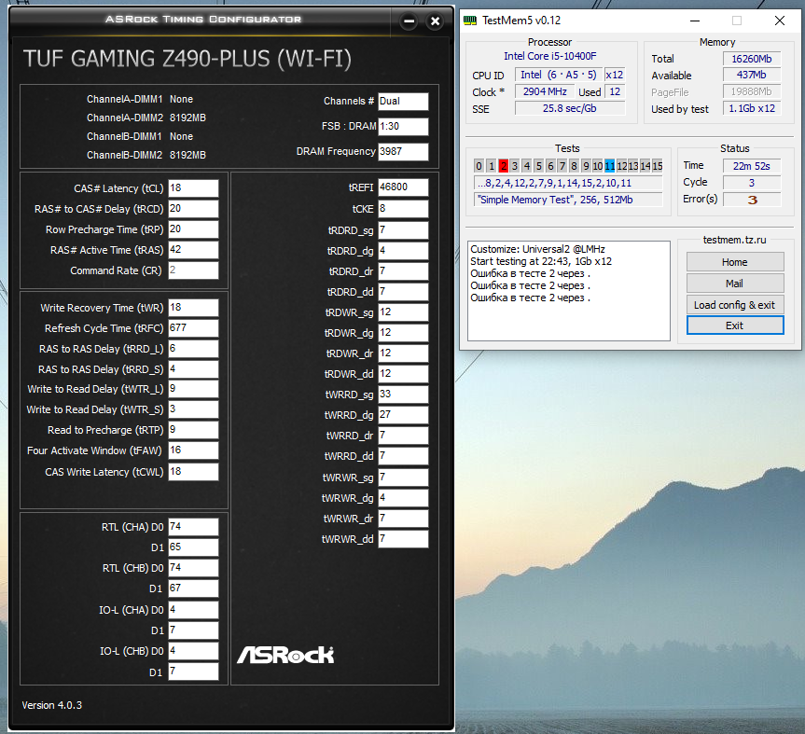This screenshot has width=805, height=734.
Task: Click the Version 4.0.3 label
Action: (52, 705)
